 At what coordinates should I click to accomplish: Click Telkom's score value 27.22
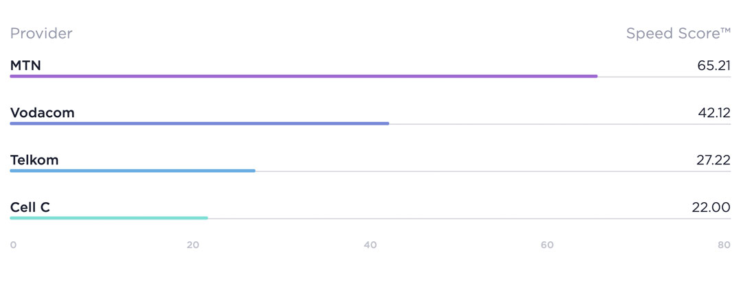[x=713, y=160]
